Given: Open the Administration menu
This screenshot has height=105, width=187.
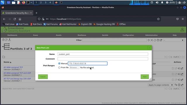Looking at the screenshot, I should pyautogui.click(x=151, y=35).
